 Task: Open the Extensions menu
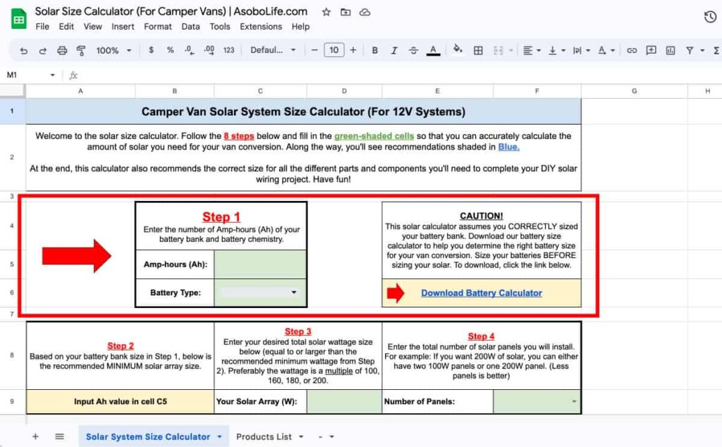tap(261, 27)
